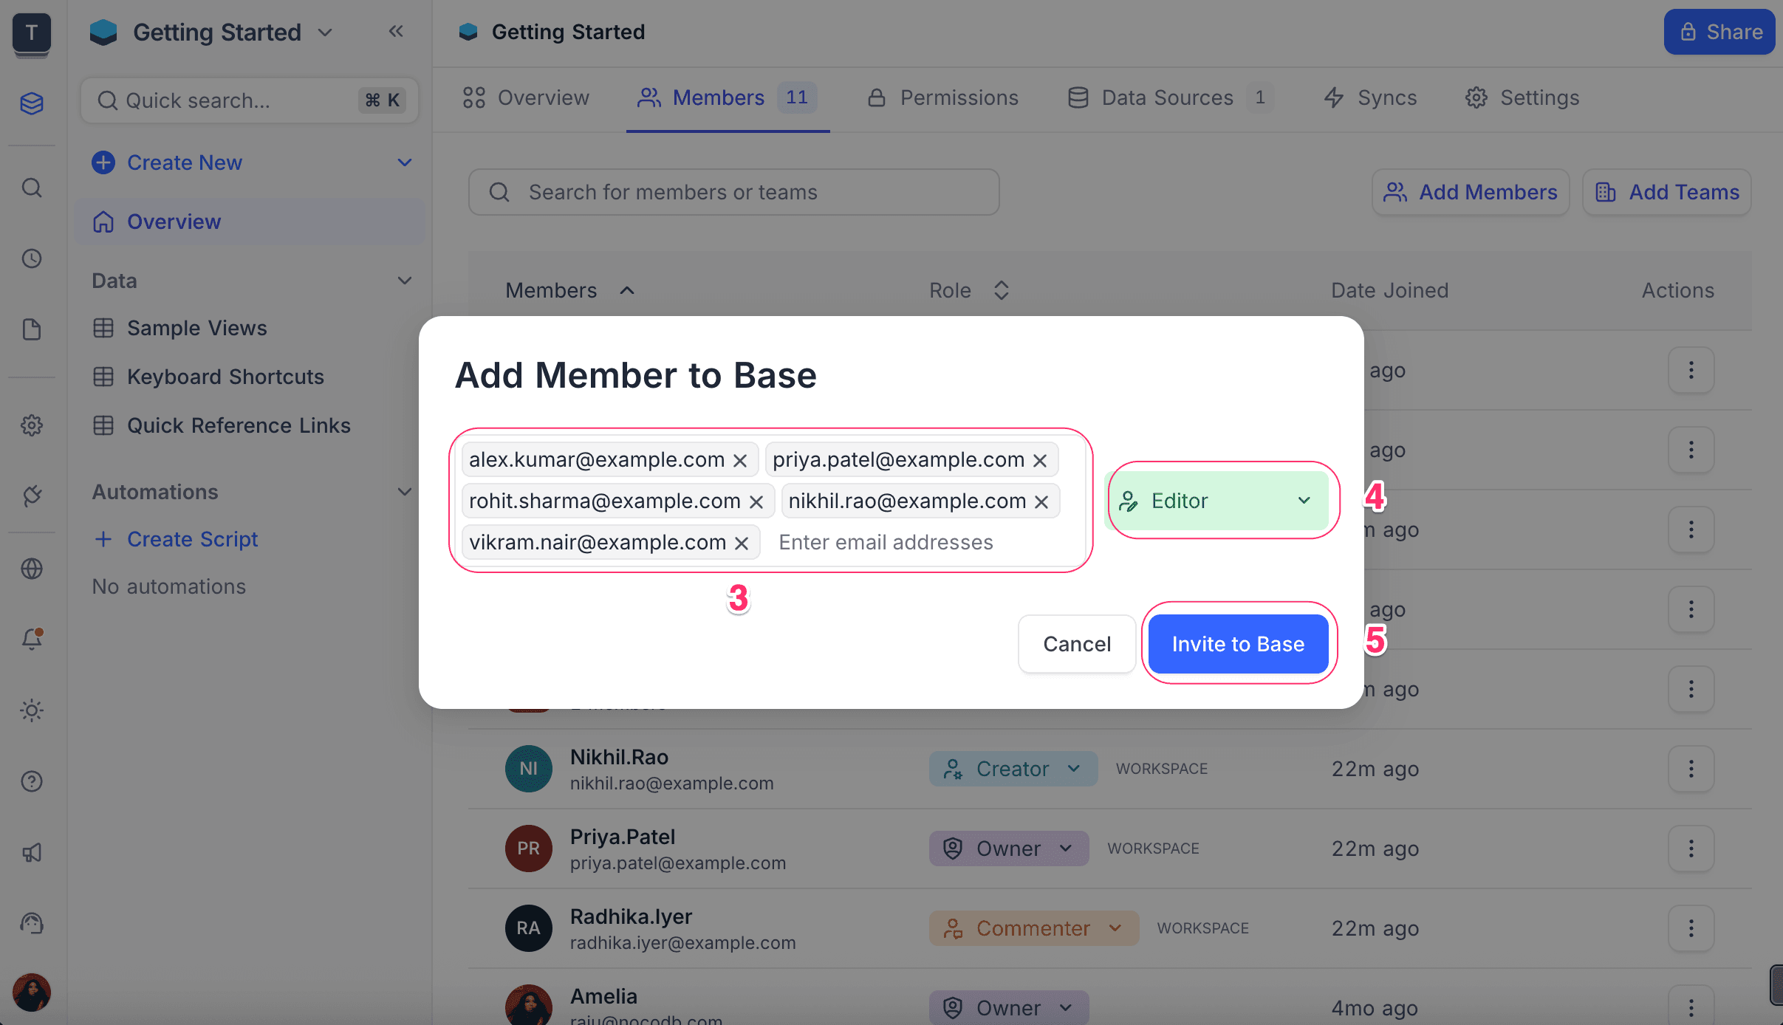This screenshot has width=1783, height=1025.
Task: Remove alex.kumar@example.com email chip
Action: click(740, 460)
